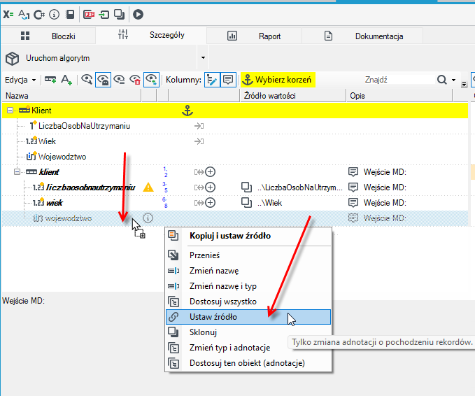Click the info circle icon in top toolbar
This screenshot has width=475, height=396.
click(x=55, y=14)
